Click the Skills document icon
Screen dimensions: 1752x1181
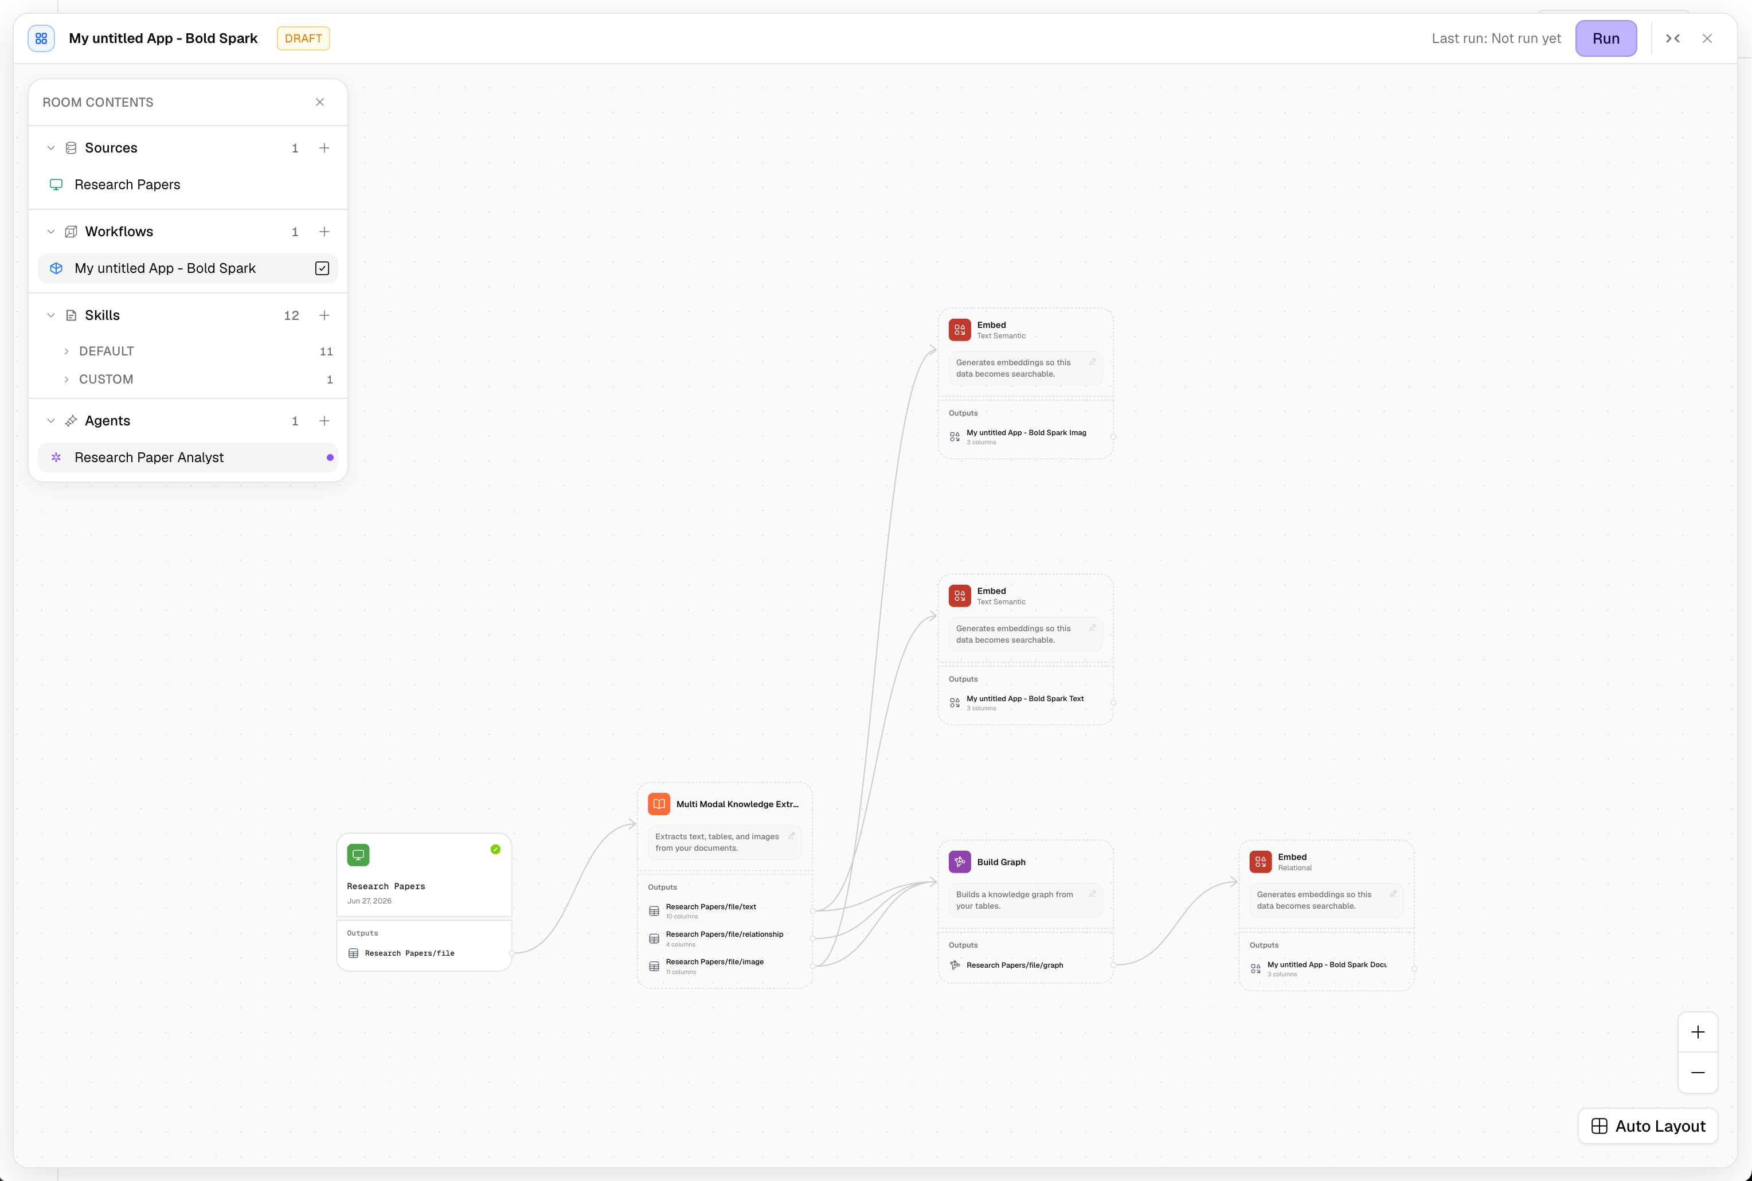pyautogui.click(x=71, y=315)
